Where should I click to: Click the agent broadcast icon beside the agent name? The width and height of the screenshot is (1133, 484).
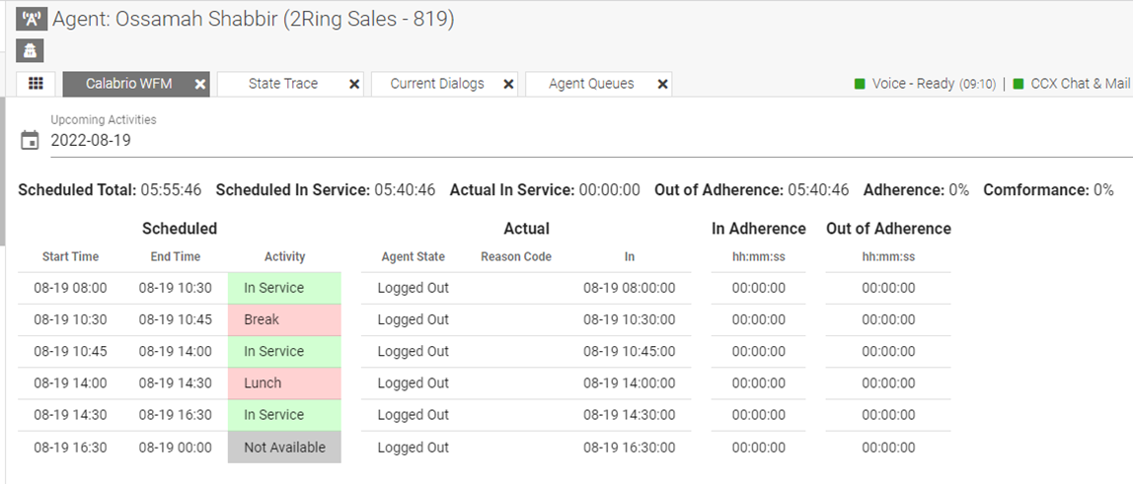tap(32, 20)
